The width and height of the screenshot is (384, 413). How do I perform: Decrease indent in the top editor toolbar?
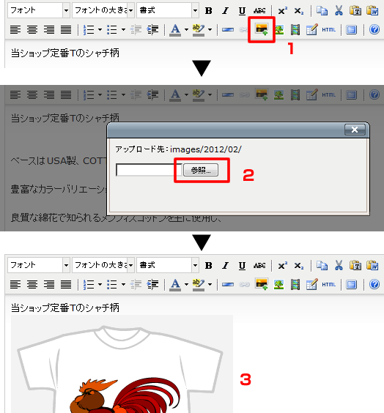click(136, 29)
